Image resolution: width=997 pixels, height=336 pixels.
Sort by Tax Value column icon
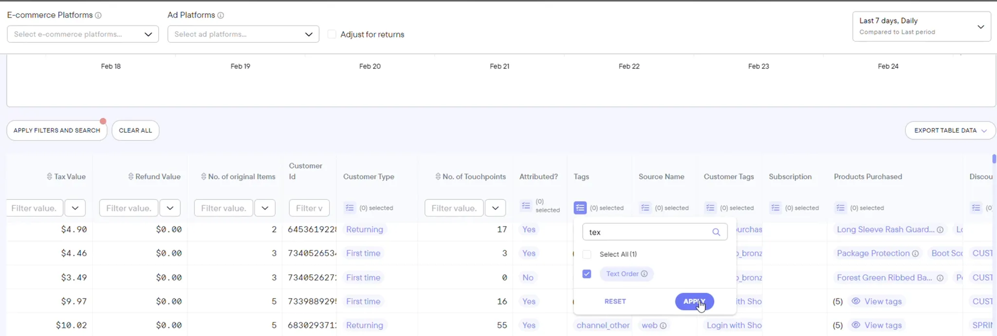tap(49, 177)
